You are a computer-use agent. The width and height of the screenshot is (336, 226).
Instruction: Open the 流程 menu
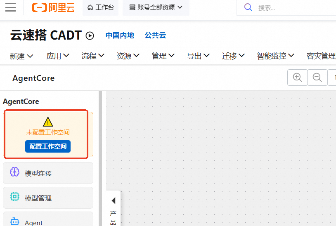tap(93, 56)
